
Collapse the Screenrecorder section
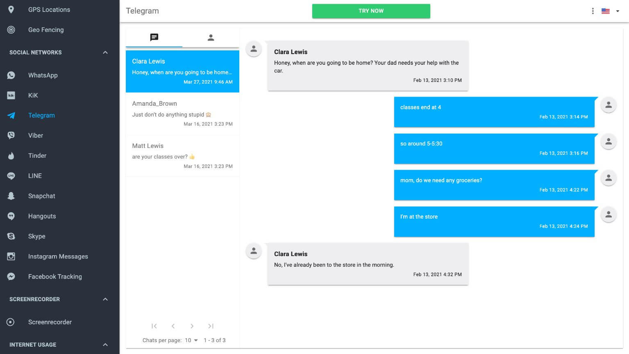[105, 299]
